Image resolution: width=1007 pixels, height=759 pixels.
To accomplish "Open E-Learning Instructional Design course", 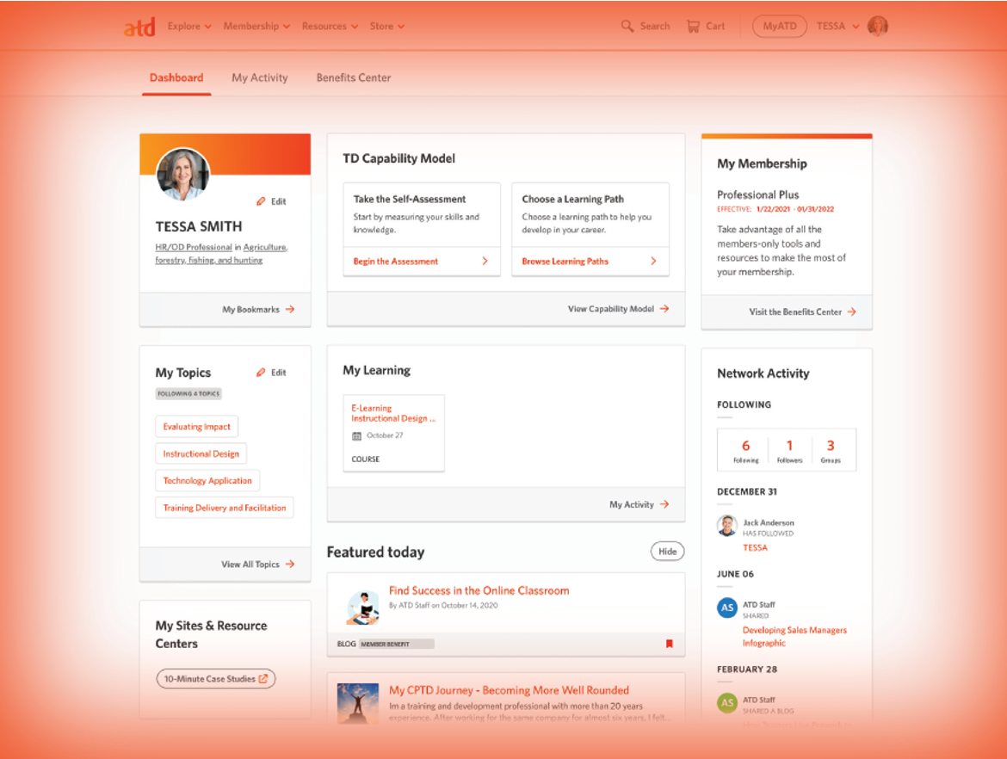I will pos(393,414).
